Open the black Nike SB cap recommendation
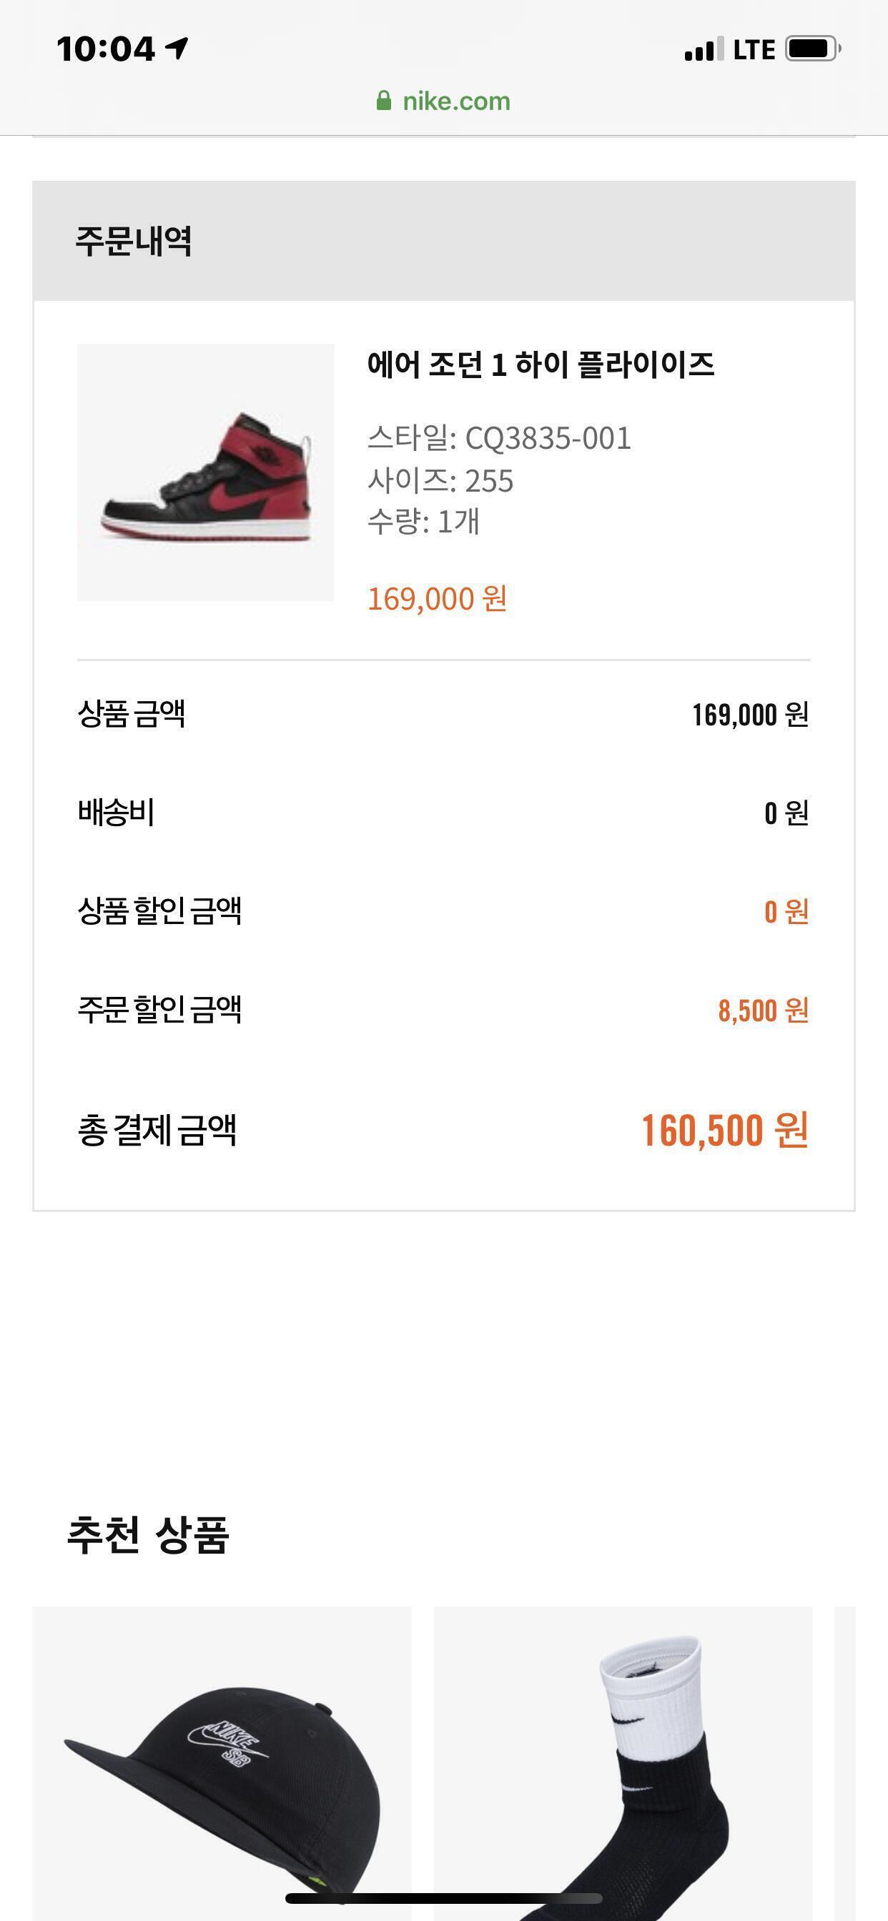Viewport: 888px width, 1921px height. 222,1760
